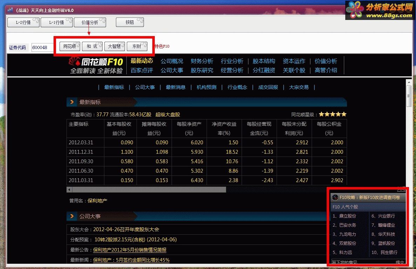Open news 保利地产：5月签约金额同比增长45%
416x269 pixels.
point(131,260)
